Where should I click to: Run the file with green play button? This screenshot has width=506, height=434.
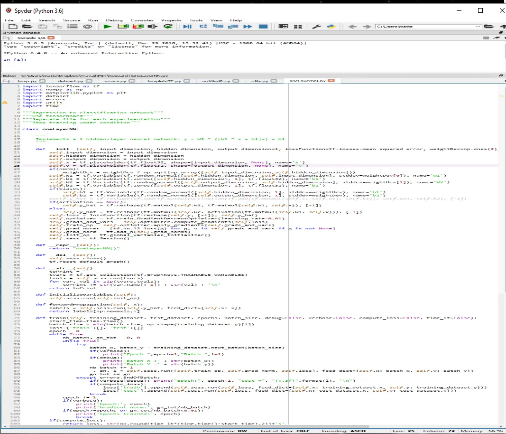click(x=108, y=27)
